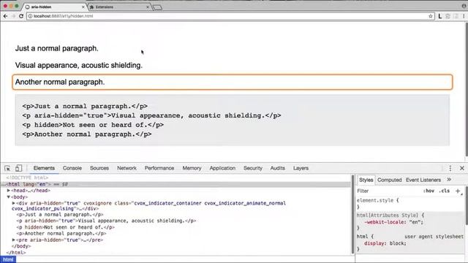Open the Performance tab
468x263 pixels.
tap(159, 168)
